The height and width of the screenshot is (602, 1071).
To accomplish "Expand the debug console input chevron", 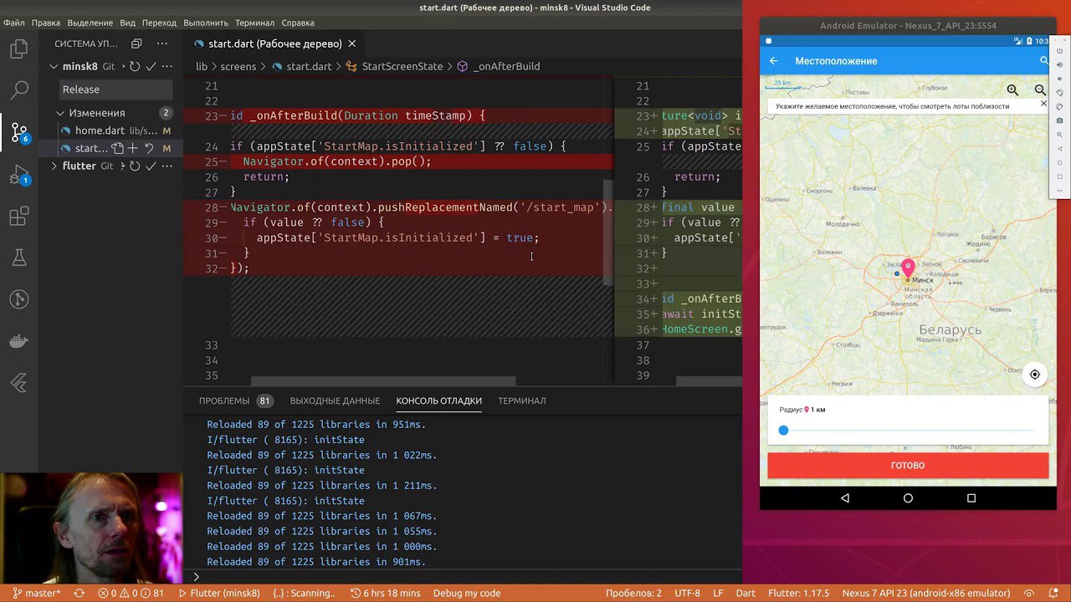I will coord(197,576).
